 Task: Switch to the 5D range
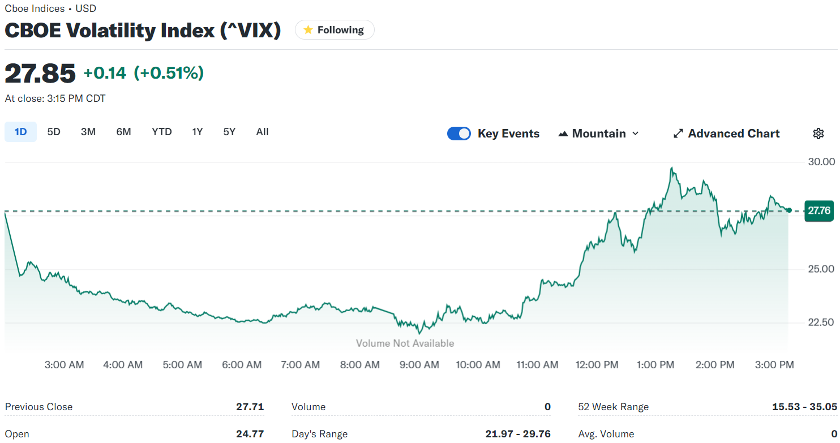pos(54,132)
